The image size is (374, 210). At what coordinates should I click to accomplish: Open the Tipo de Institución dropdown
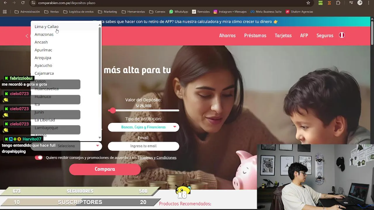[x=143, y=127]
